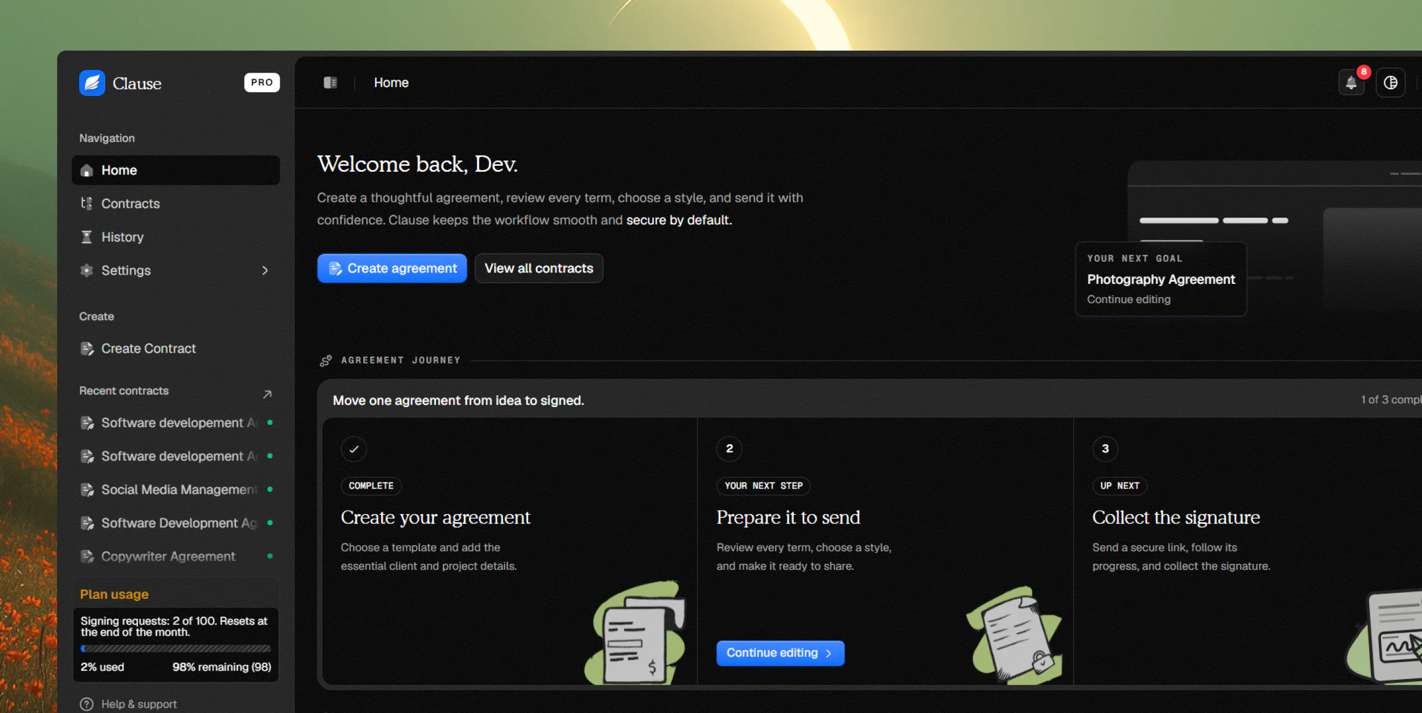The image size is (1422, 713).
Task: Open Software Development Ag contract
Action: (176, 523)
